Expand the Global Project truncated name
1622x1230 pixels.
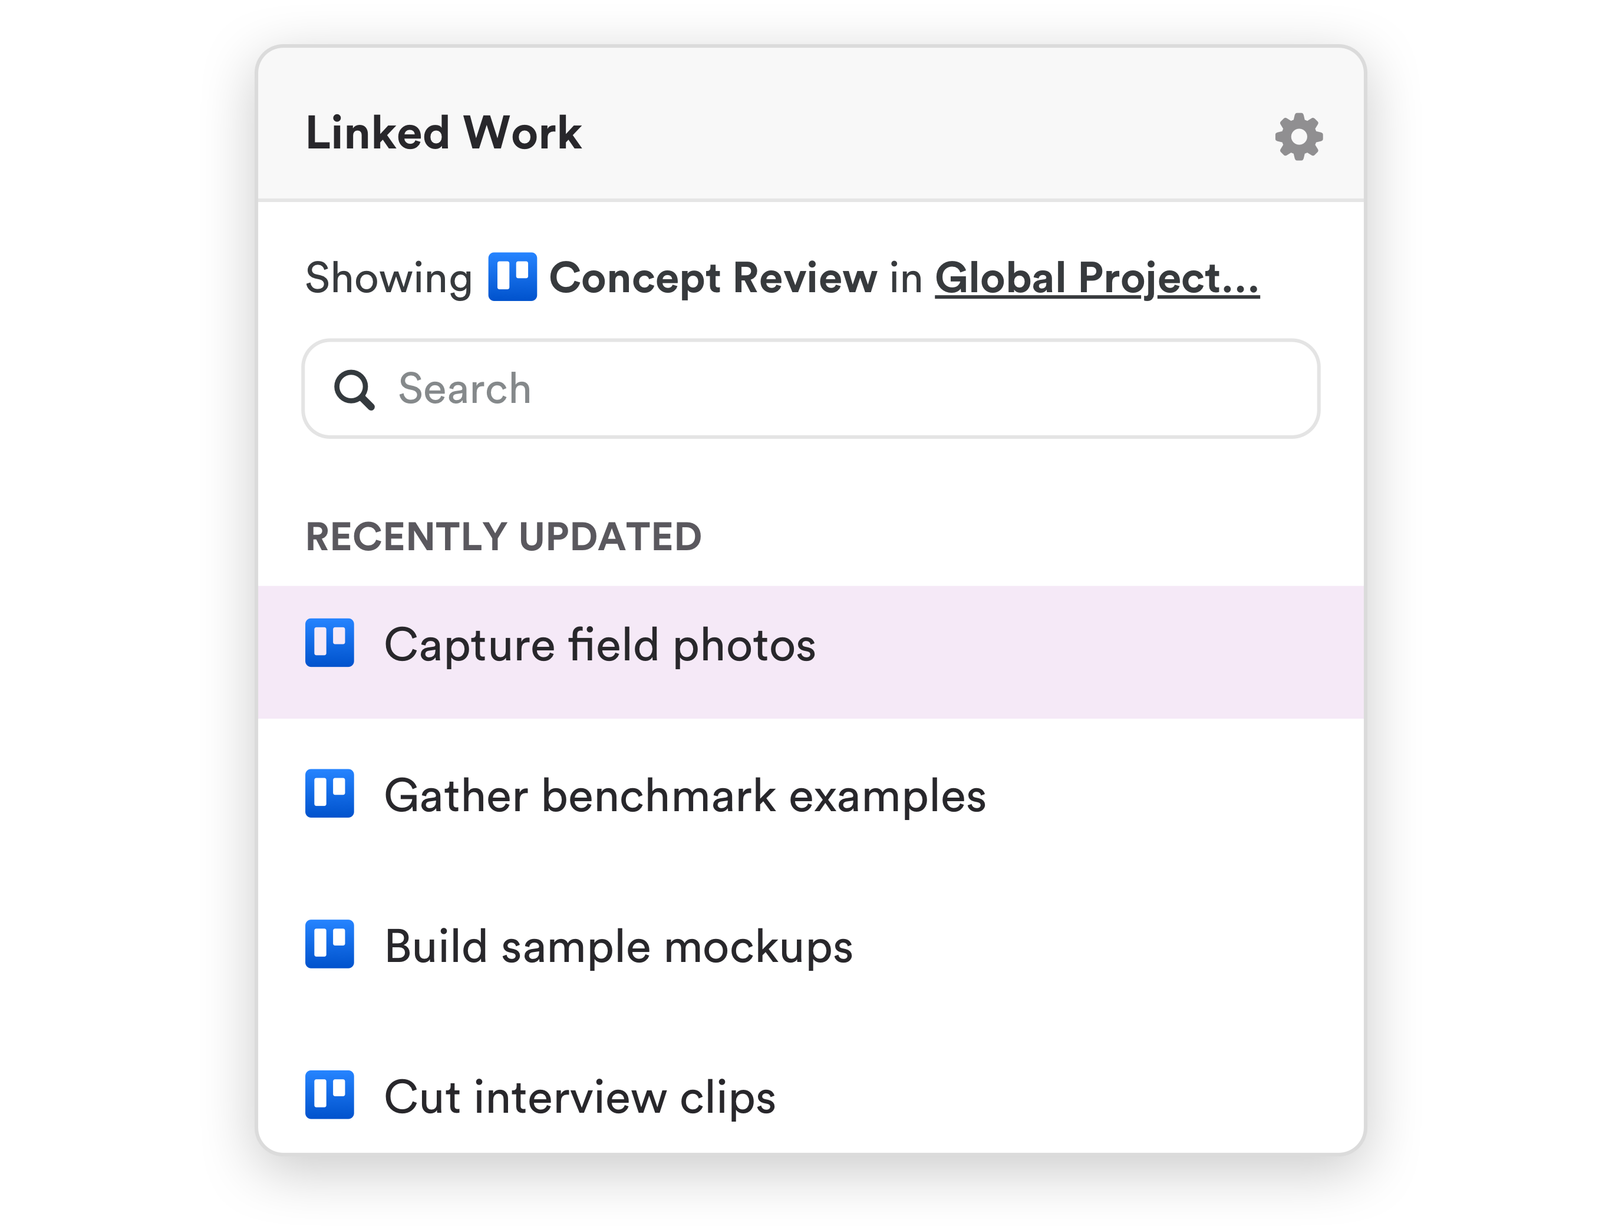coord(1096,279)
